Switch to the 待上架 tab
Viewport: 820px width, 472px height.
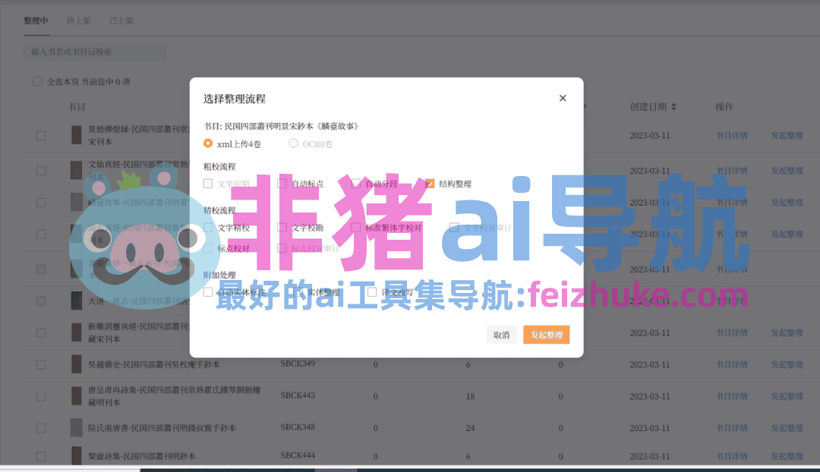coord(79,20)
